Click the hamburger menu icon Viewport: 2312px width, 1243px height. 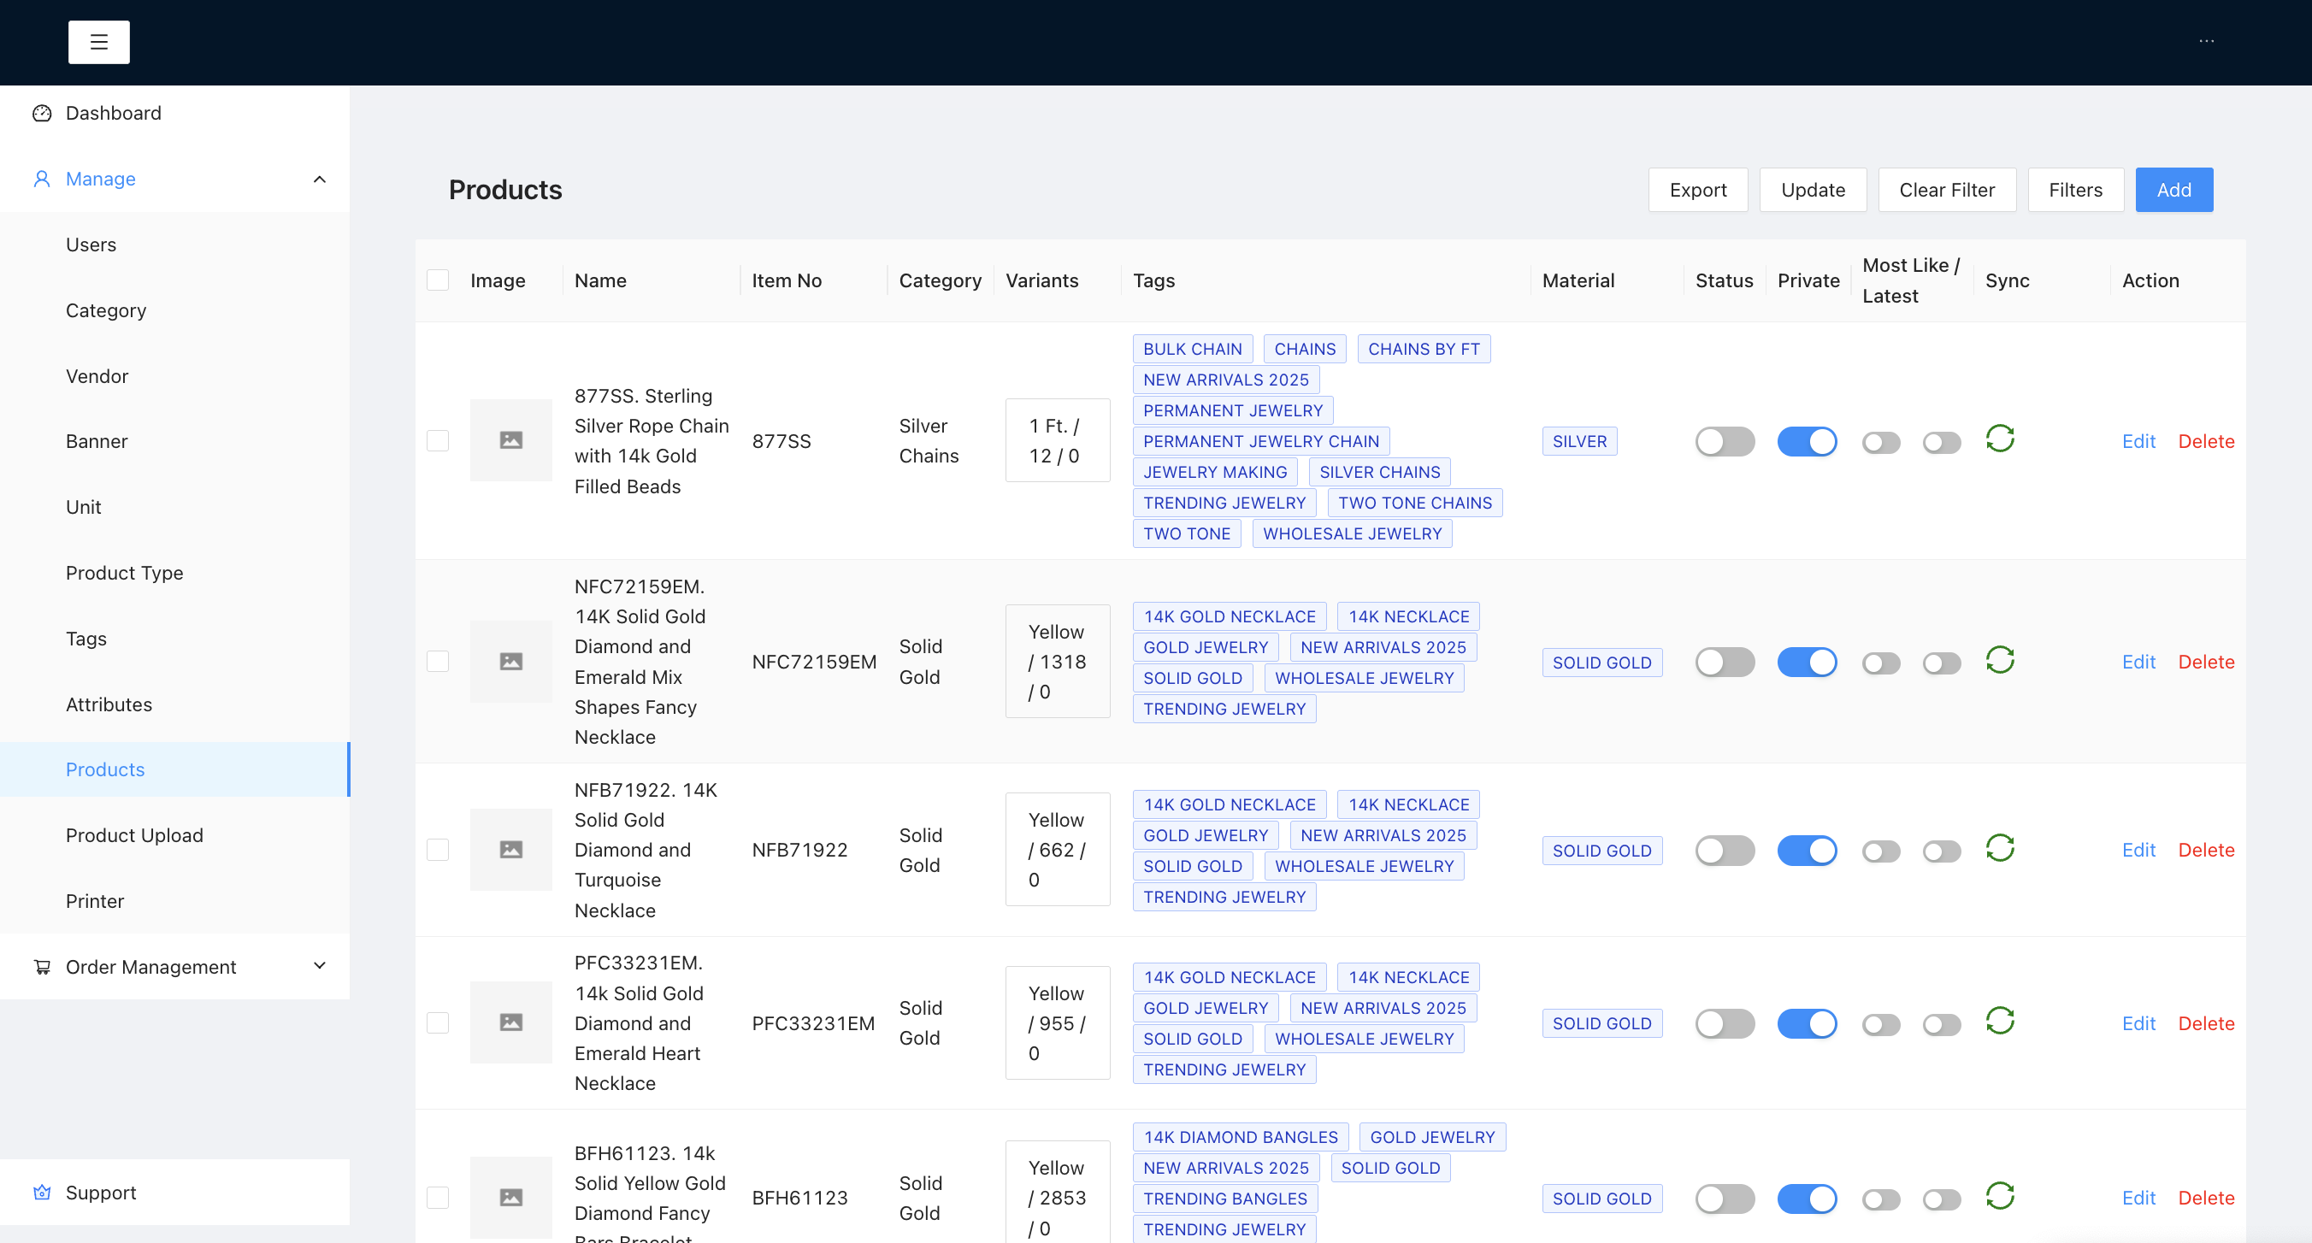(98, 42)
